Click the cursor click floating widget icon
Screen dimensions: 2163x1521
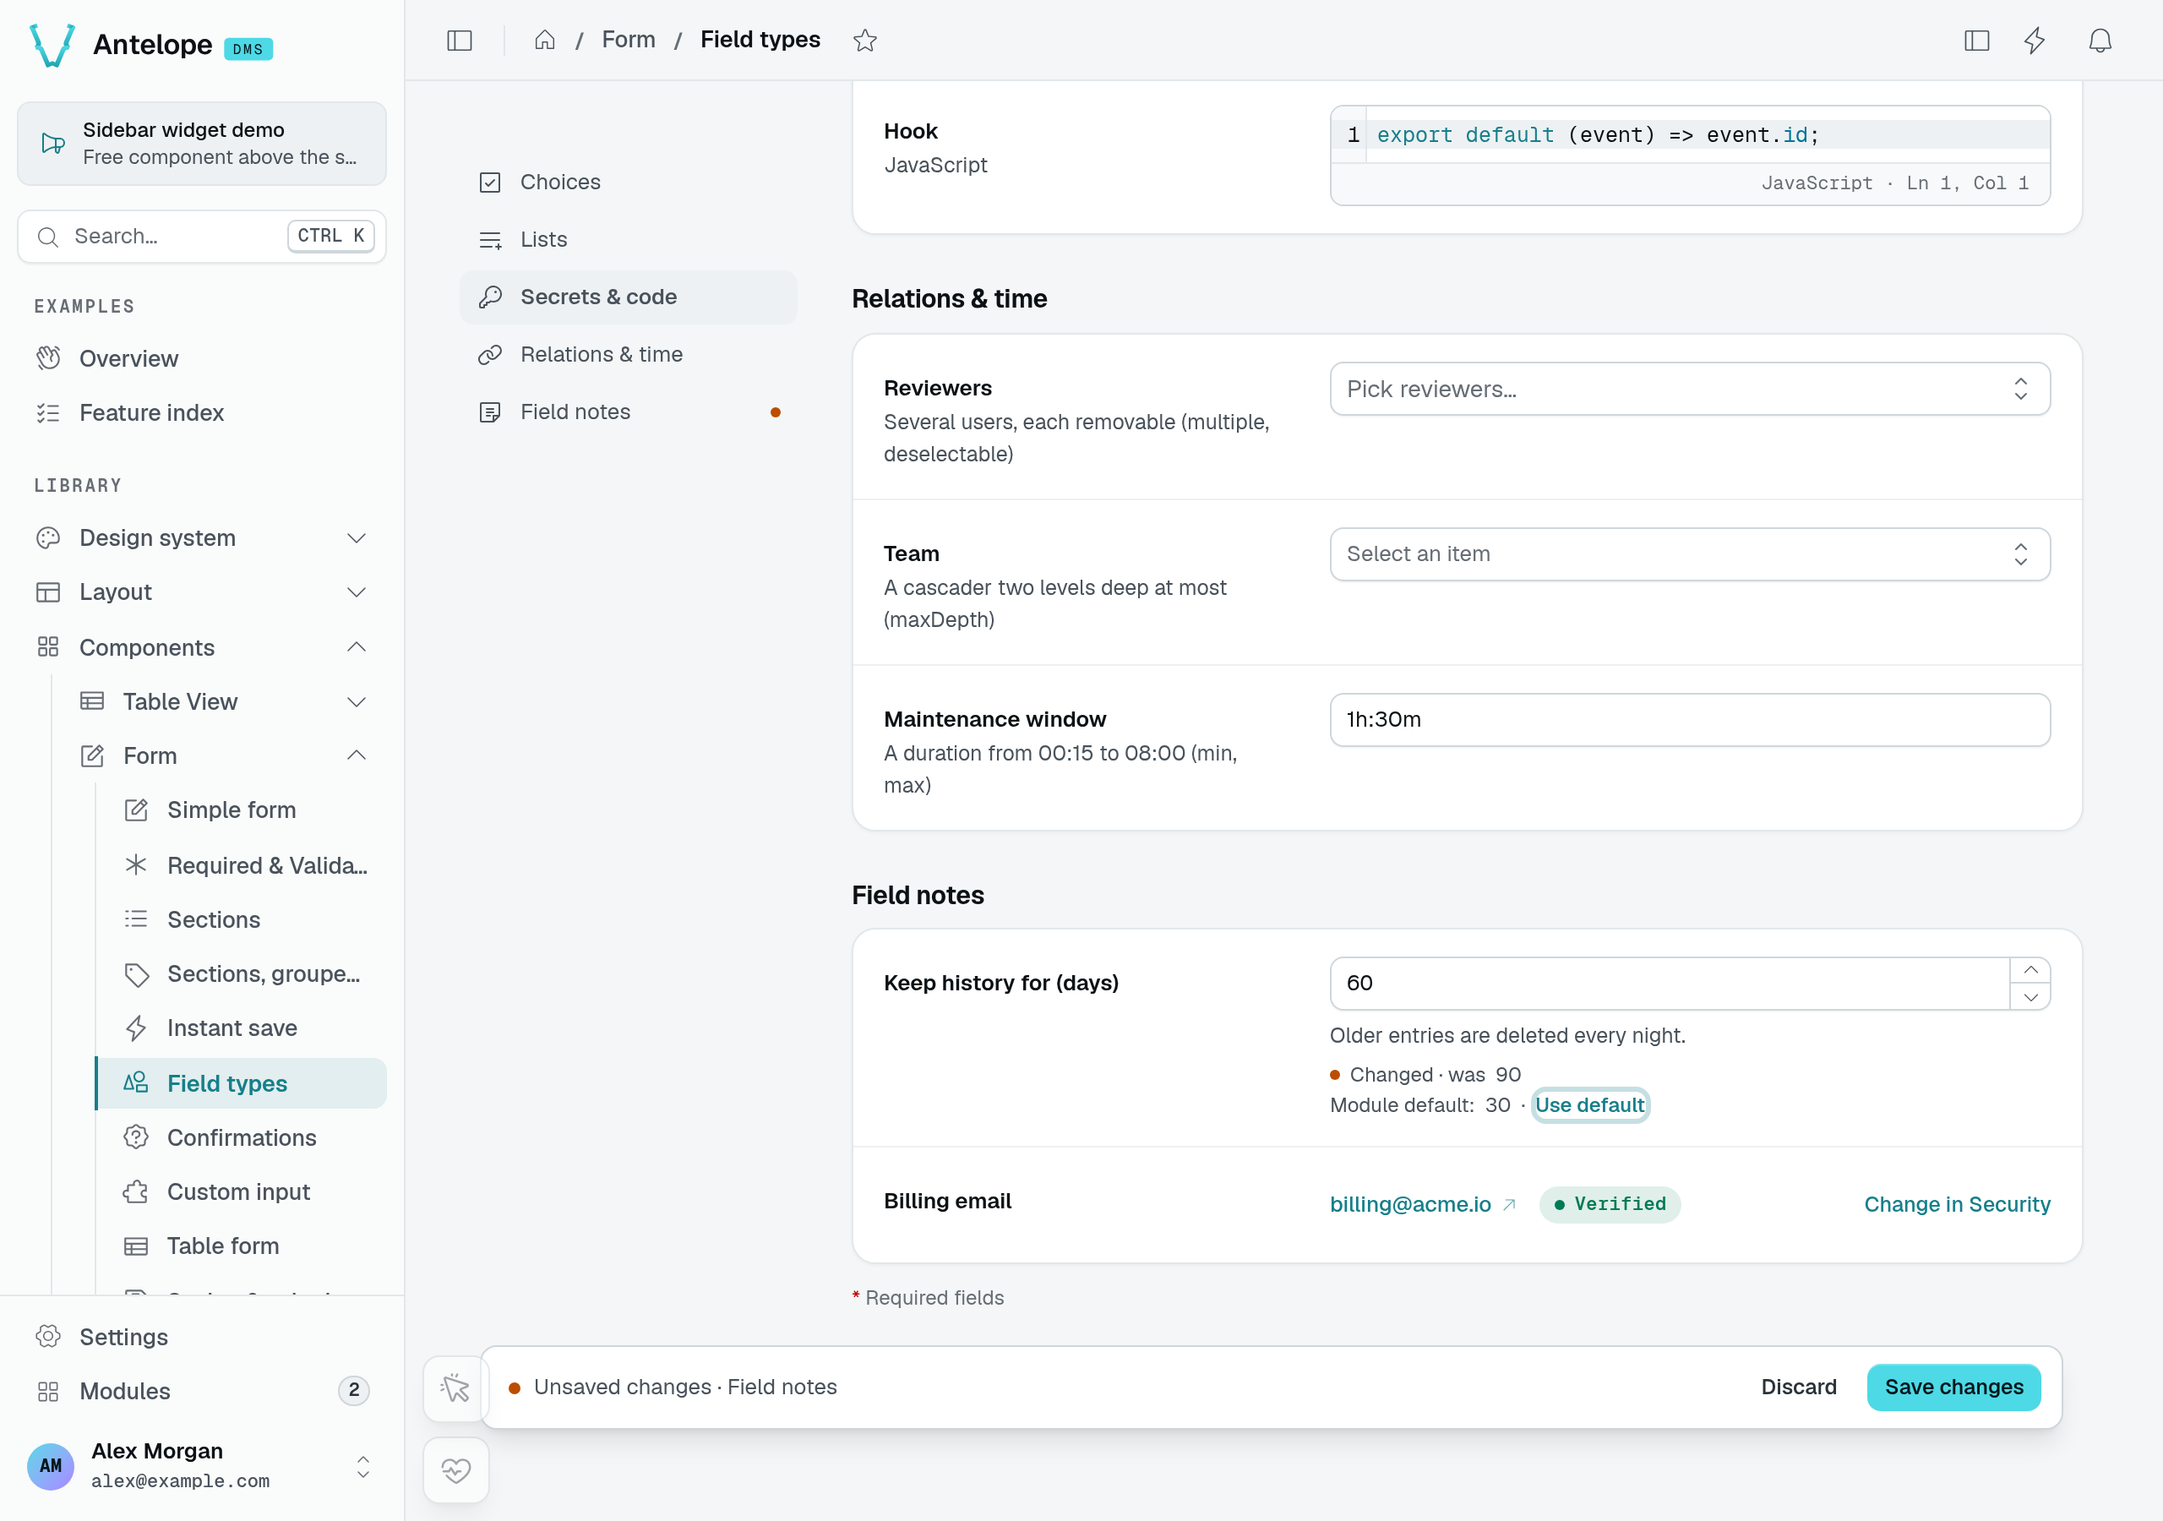pyautogui.click(x=456, y=1387)
